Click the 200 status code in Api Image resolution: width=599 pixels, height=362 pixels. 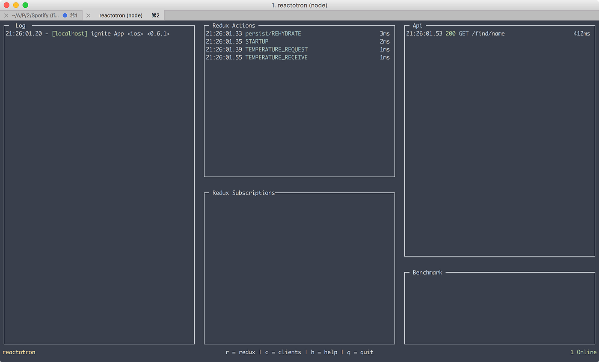coord(451,33)
